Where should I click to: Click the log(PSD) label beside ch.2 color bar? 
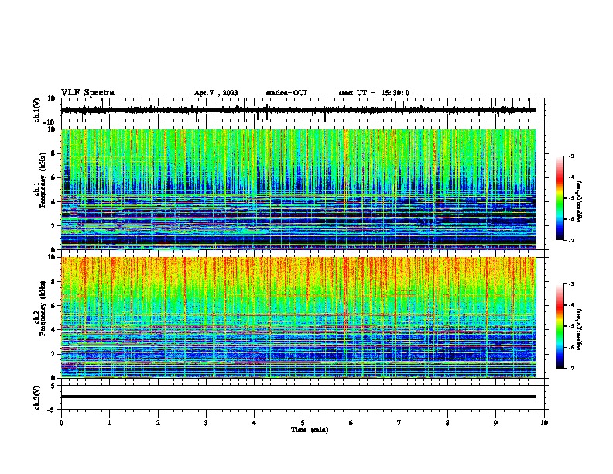pos(579,330)
